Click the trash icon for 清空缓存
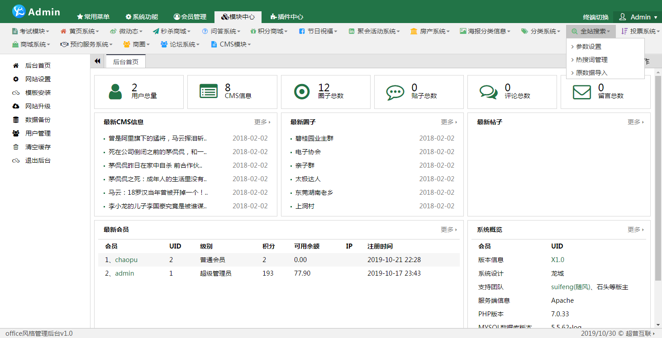The height and width of the screenshot is (338, 662). point(16,147)
